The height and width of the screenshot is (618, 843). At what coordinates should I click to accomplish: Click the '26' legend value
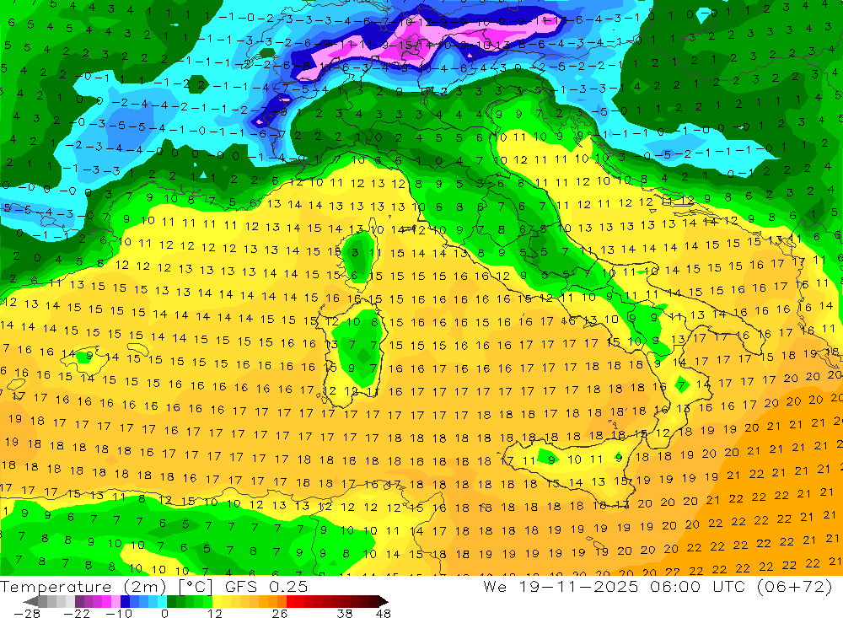pos(280,614)
